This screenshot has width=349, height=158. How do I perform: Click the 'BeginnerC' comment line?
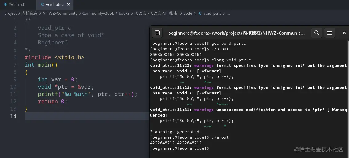[x=53, y=42]
